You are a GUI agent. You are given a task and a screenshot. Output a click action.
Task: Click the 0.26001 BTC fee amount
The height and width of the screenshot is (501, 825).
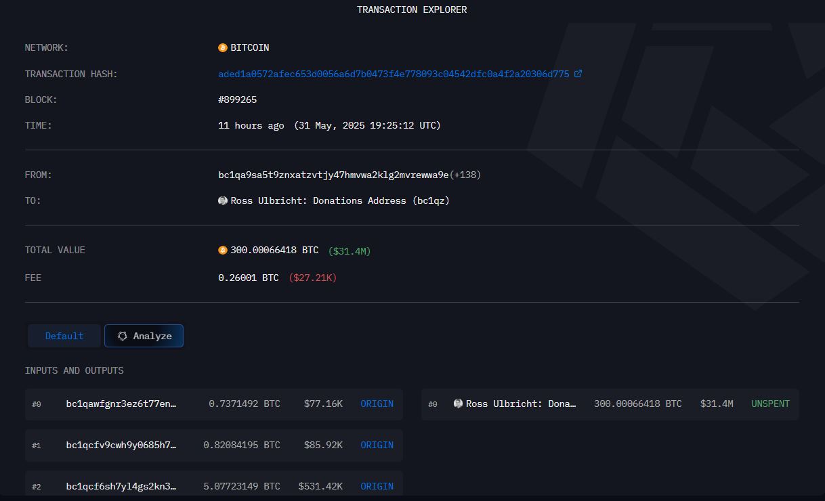tap(249, 278)
